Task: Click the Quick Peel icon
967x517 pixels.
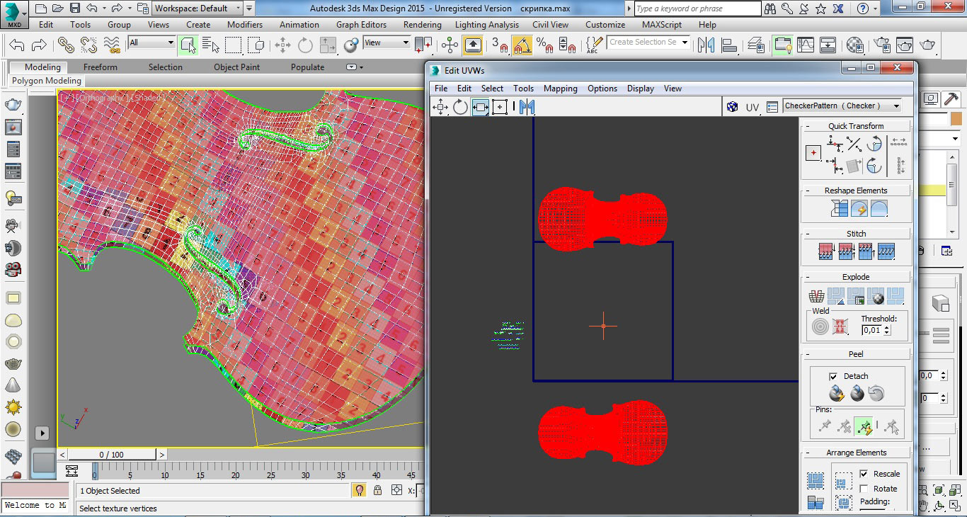Action: 837,394
